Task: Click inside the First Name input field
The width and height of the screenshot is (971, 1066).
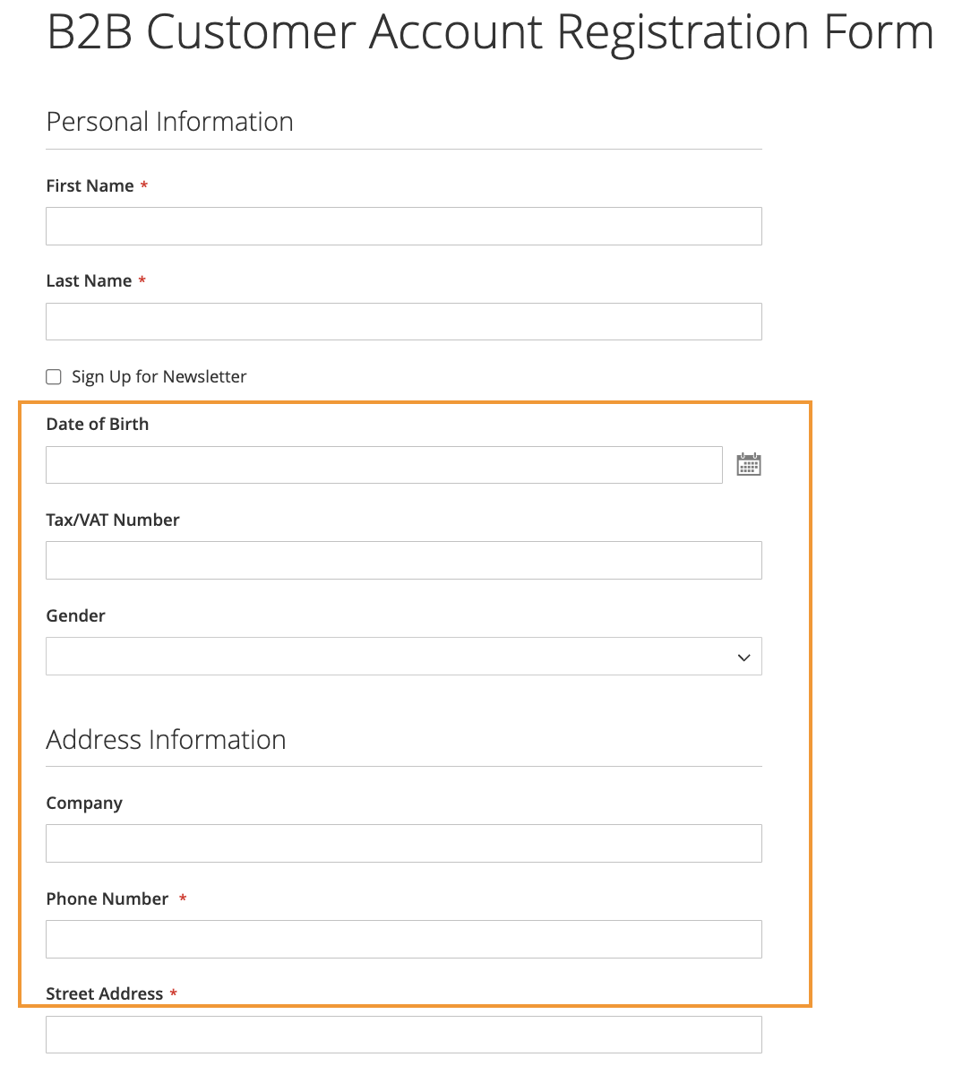Action: tap(403, 226)
